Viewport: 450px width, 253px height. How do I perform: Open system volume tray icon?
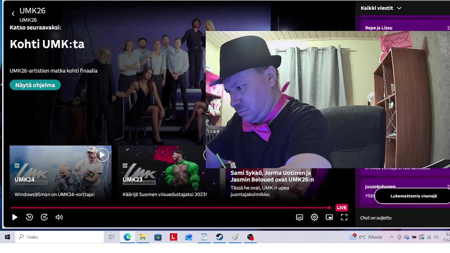(x=436, y=237)
